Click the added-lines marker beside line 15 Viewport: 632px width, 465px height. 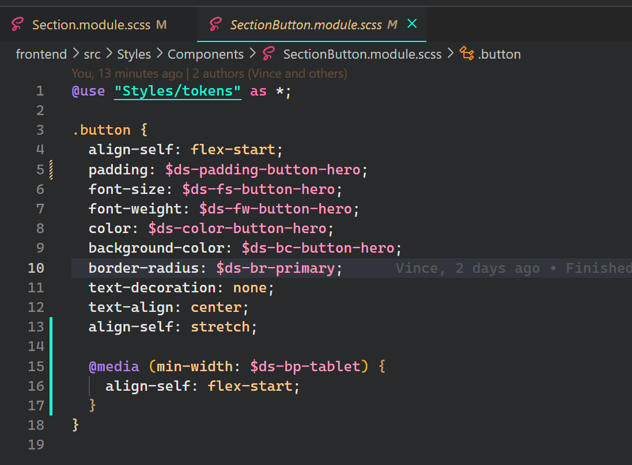(x=51, y=367)
